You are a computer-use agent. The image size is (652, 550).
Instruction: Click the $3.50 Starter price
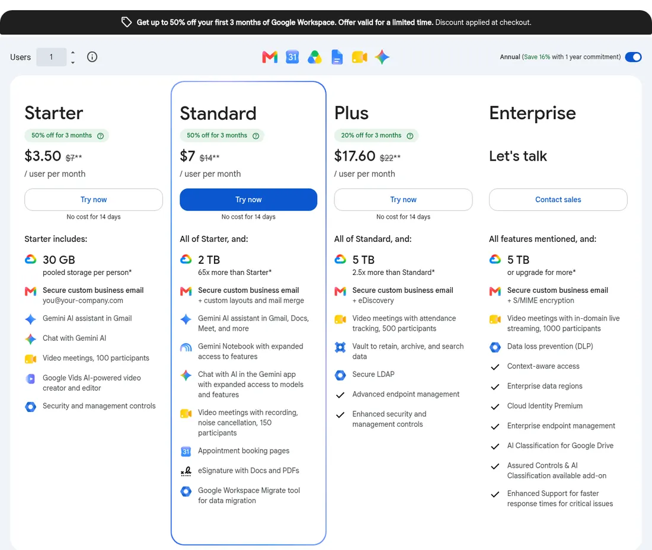pyautogui.click(x=43, y=156)
